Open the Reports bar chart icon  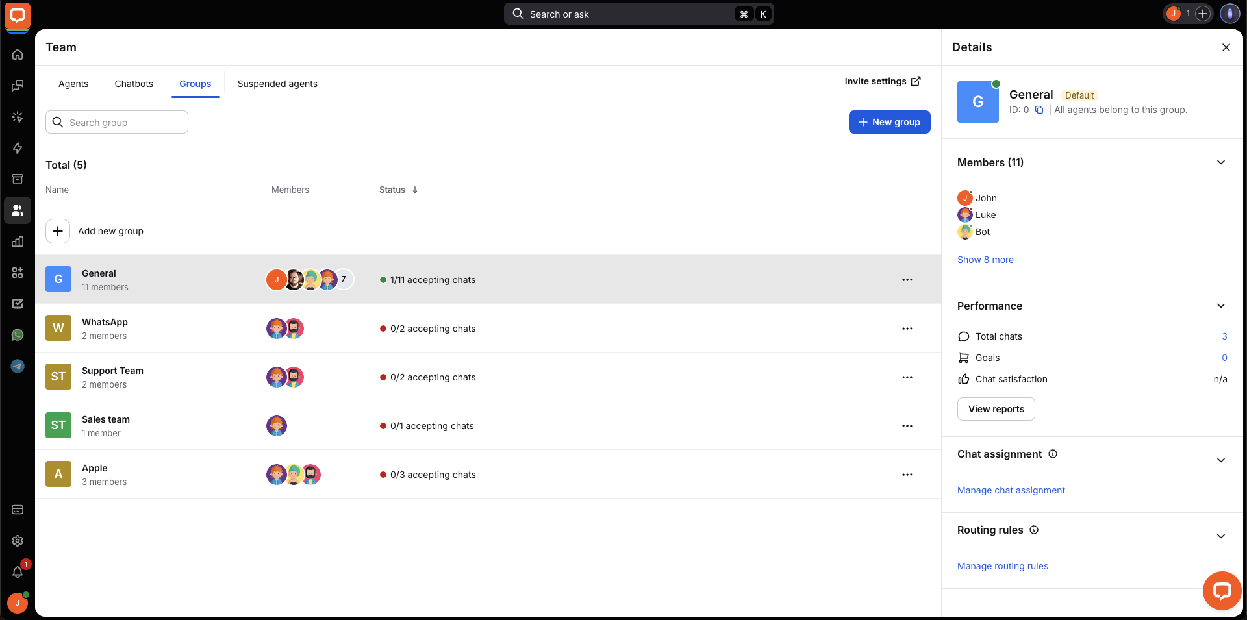(18, 242)
